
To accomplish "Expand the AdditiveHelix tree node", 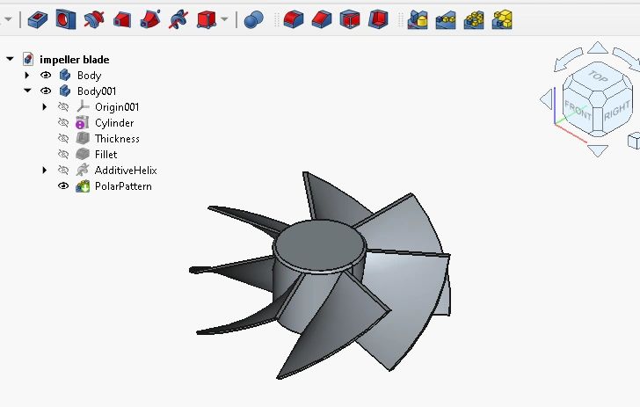I will (x=45, y=171).
